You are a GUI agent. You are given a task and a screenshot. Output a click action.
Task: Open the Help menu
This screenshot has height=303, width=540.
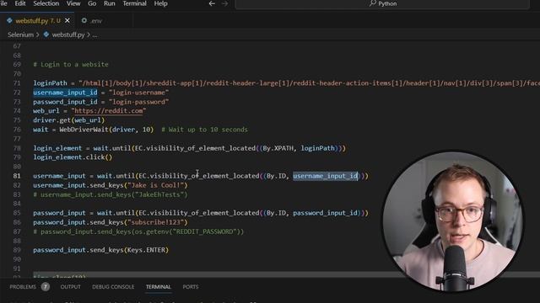pos(160,3)
